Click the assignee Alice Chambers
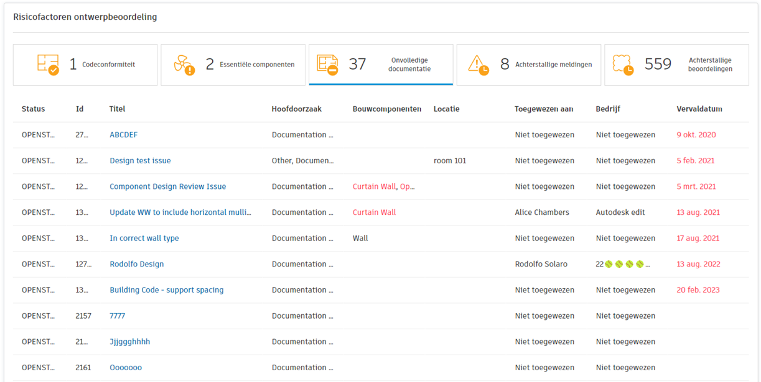Image resolution: width=761 pixels, height=382 pixels. pyautogui.click(x=542, y=212)
